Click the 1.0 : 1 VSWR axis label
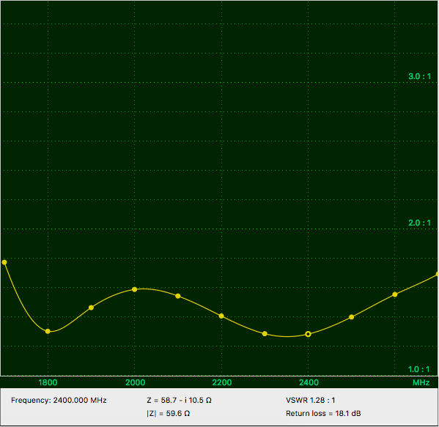The width and height of the screenshot is (439, 427). (x=418, y=369)
